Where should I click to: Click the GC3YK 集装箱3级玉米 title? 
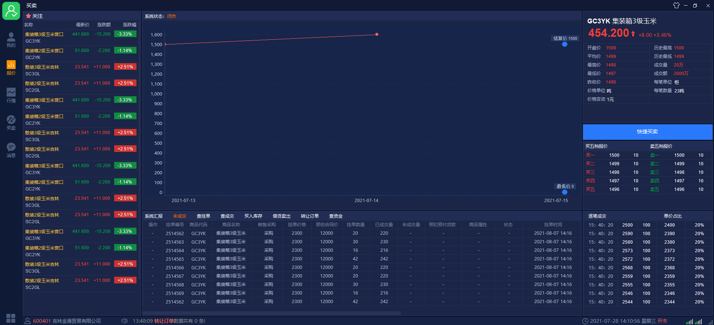pyautogui.click(x=622, y=21)
